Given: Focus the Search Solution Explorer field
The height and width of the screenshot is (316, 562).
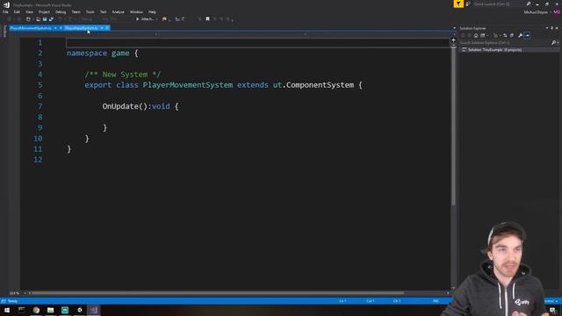Looking at the screenshot, I should click(x=505, y=43).
